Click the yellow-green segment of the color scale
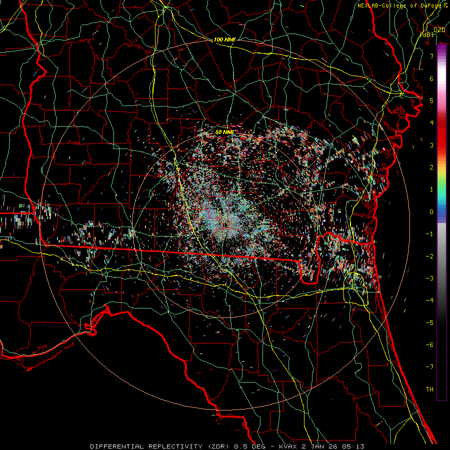Image resolution: width=450 pixels, height=450 pixels. pos(441,175)
